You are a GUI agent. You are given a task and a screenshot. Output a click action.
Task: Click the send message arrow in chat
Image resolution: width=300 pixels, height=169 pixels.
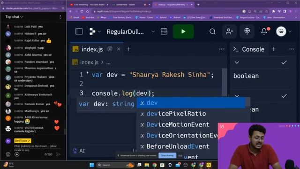click(x=59, y=154)
